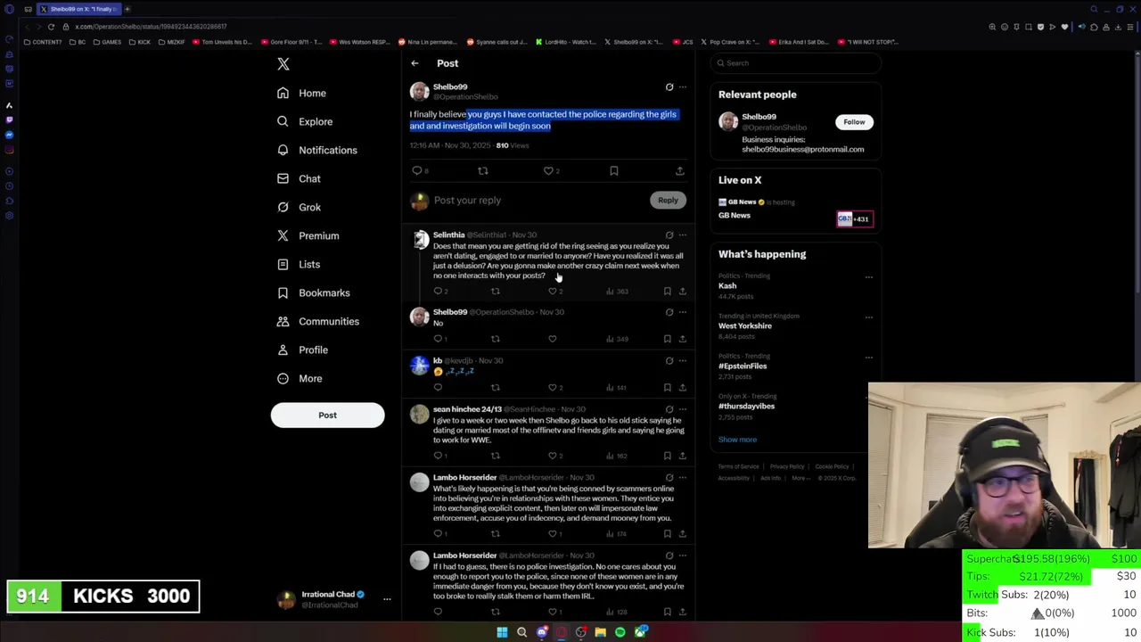The image size is (1141, 642).
Task: Like Shelbo99's 'No' reply
Action: pyautogui.click(x=553, y=339)
